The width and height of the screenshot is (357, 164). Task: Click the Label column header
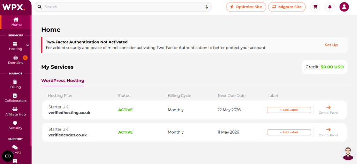(273, 96)
